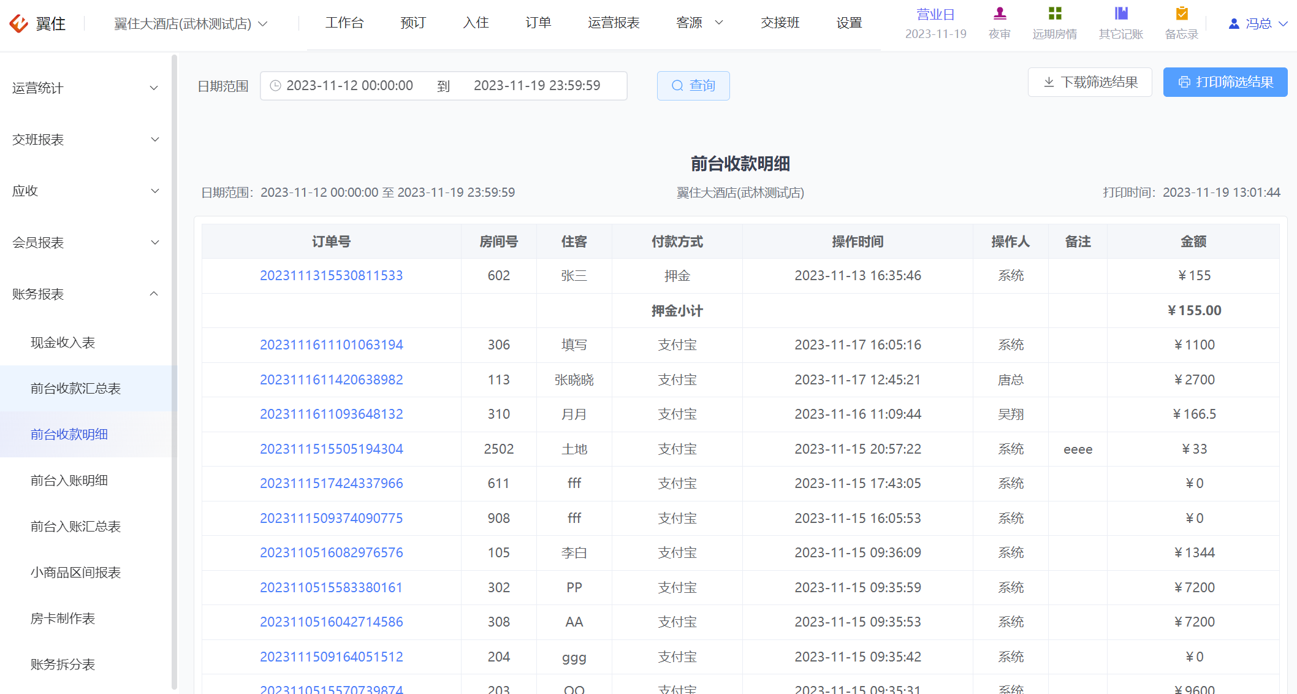Click guest name 张晓晓 cell
Image resolution: width=1297 pixels, height=694 pixels.
pyautogui.click(x=574, y=379)
